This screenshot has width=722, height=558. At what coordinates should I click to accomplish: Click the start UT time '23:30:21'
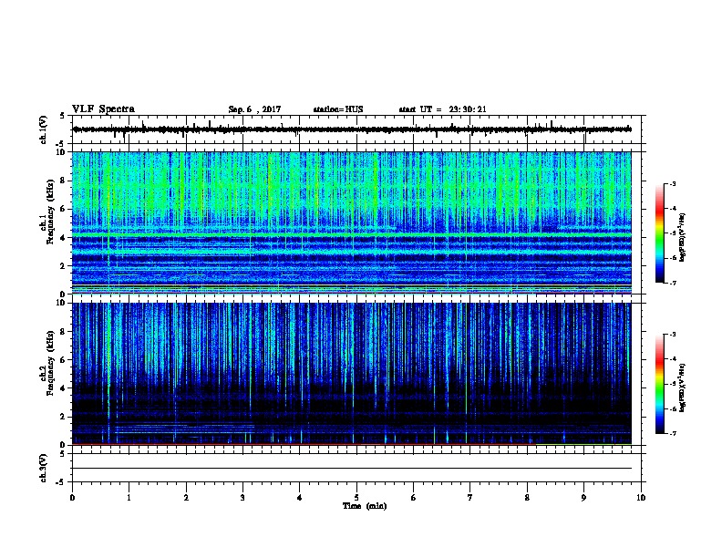click(x=468, y=109)
